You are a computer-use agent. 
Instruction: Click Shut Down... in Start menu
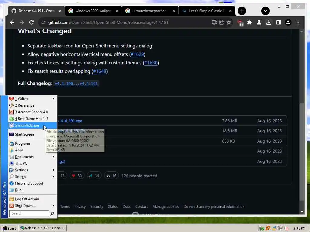[x=33, y=206]
